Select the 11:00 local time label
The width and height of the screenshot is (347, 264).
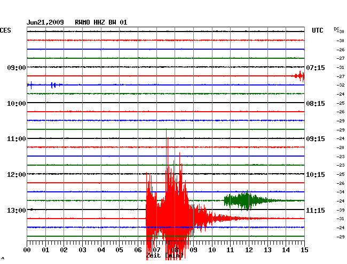[x=17, y=139]
